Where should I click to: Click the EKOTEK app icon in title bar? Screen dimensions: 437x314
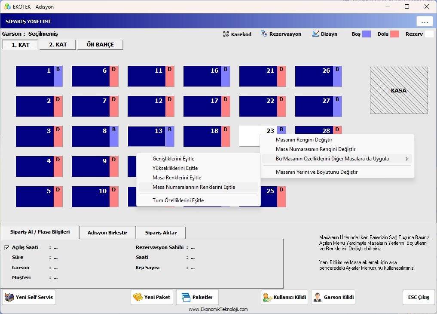(x=7, y=6)
